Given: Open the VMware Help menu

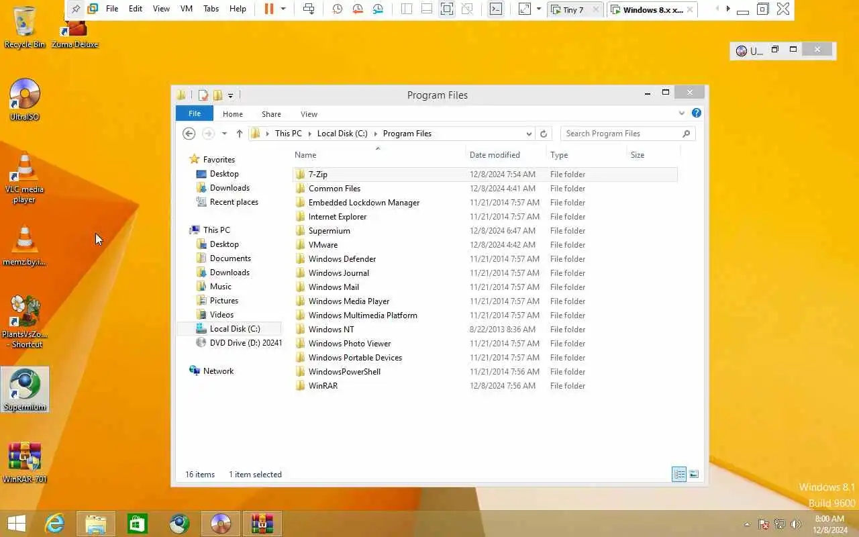Looking at the screenshot, I should (238, 9).
